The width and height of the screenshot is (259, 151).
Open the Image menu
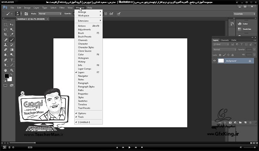[x=27, y=8]
